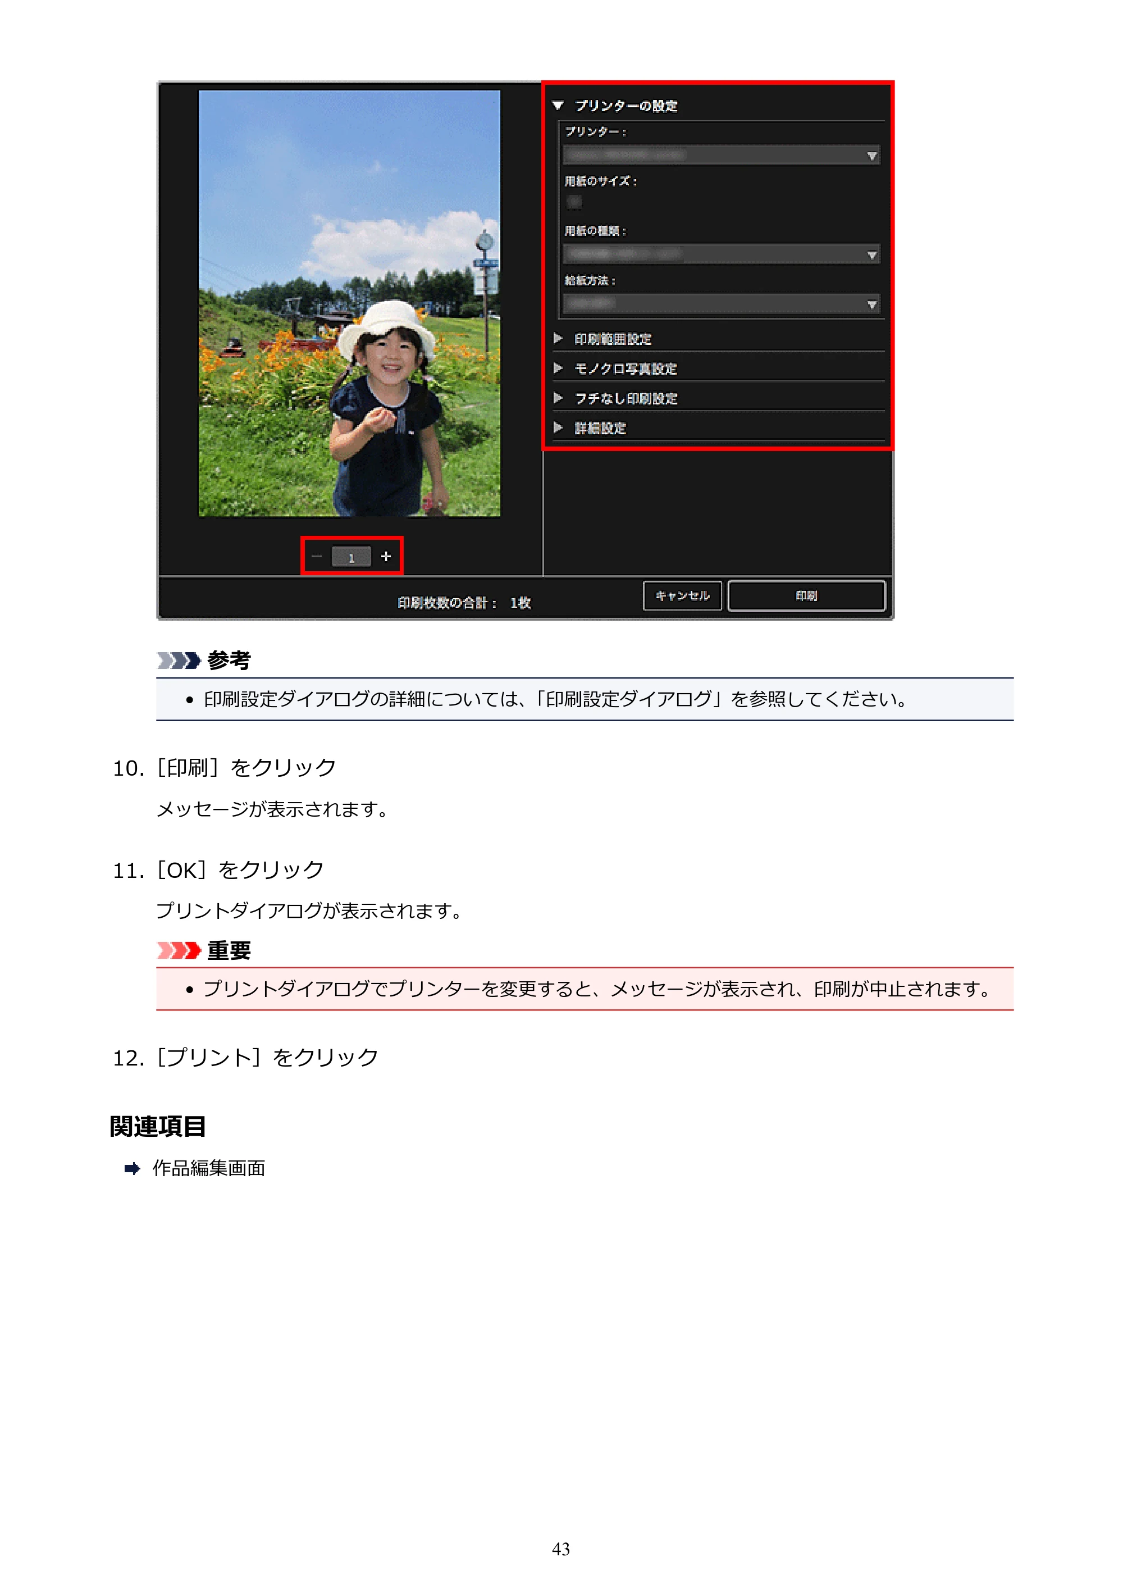1123x1589 pixels.
Task: Click the 重要 red chevron icon
Action: coord(179,950)
